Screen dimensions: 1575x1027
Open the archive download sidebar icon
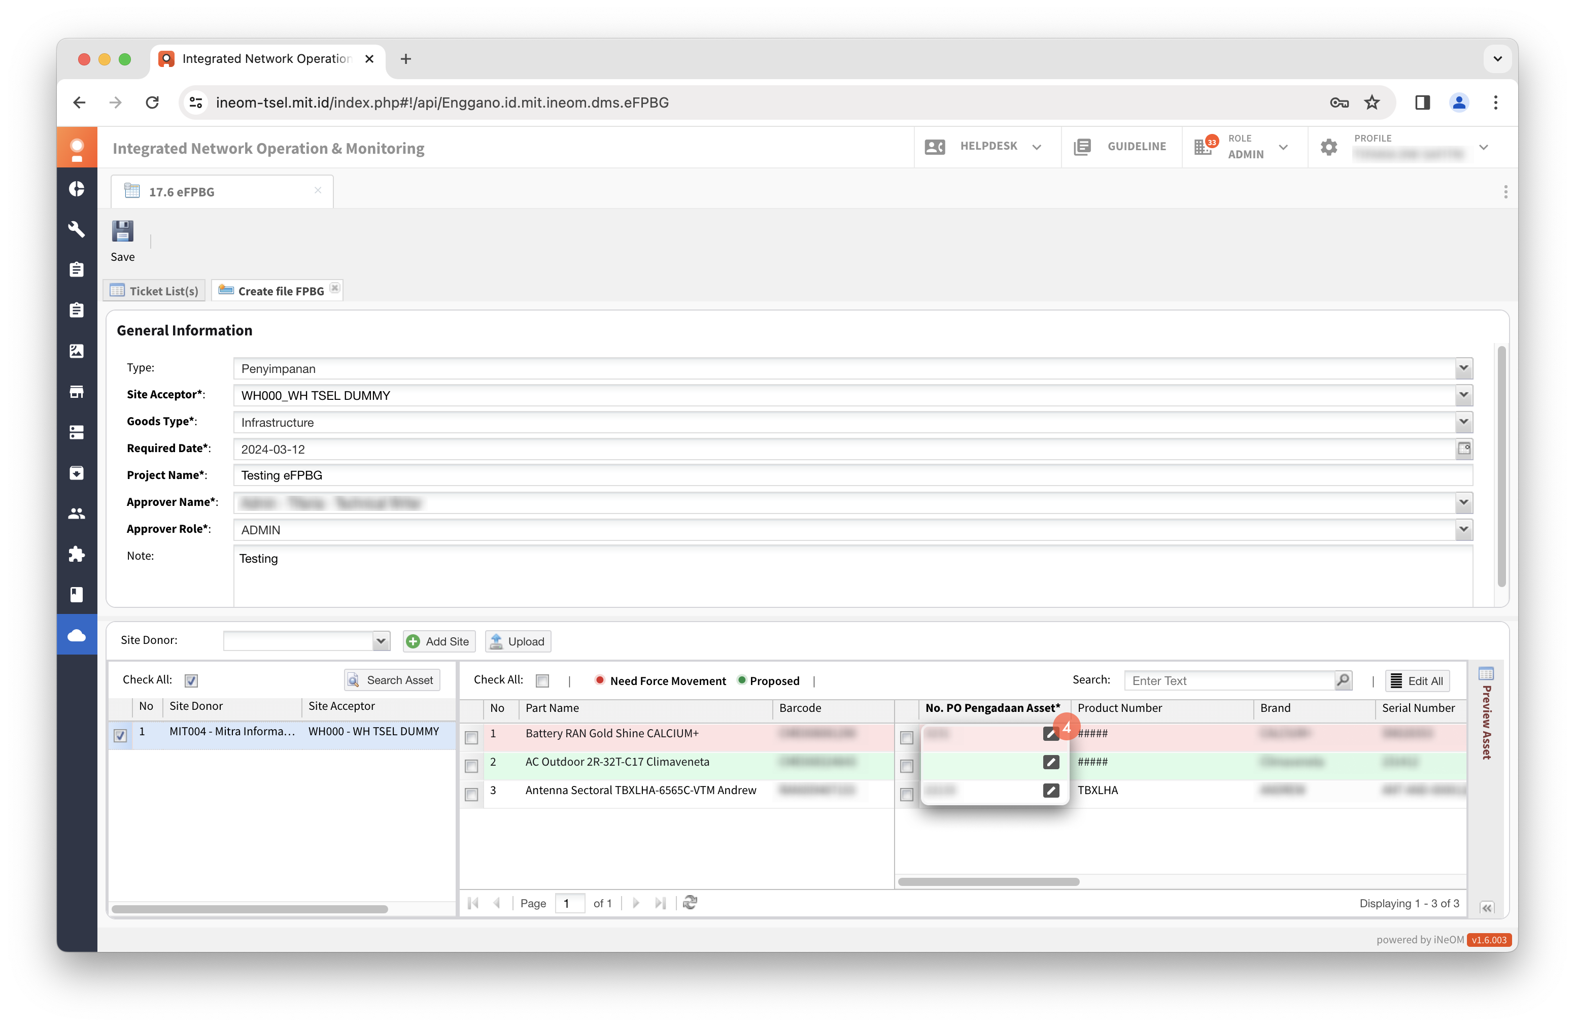[77, 472]
